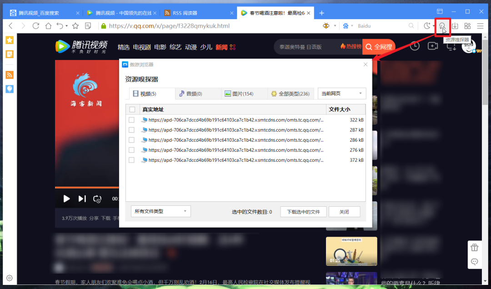Click the video upload camera icon
The width and height of the screenshot is (491, 289).
(433, 46)
